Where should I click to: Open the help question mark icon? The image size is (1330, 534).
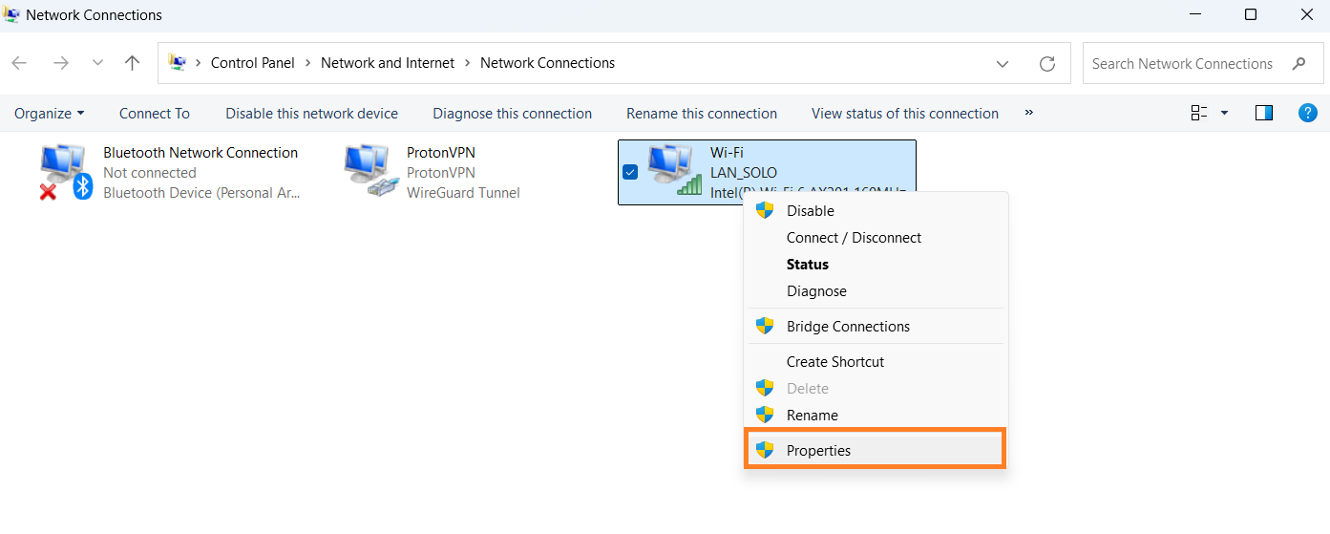click(1308, 113)
